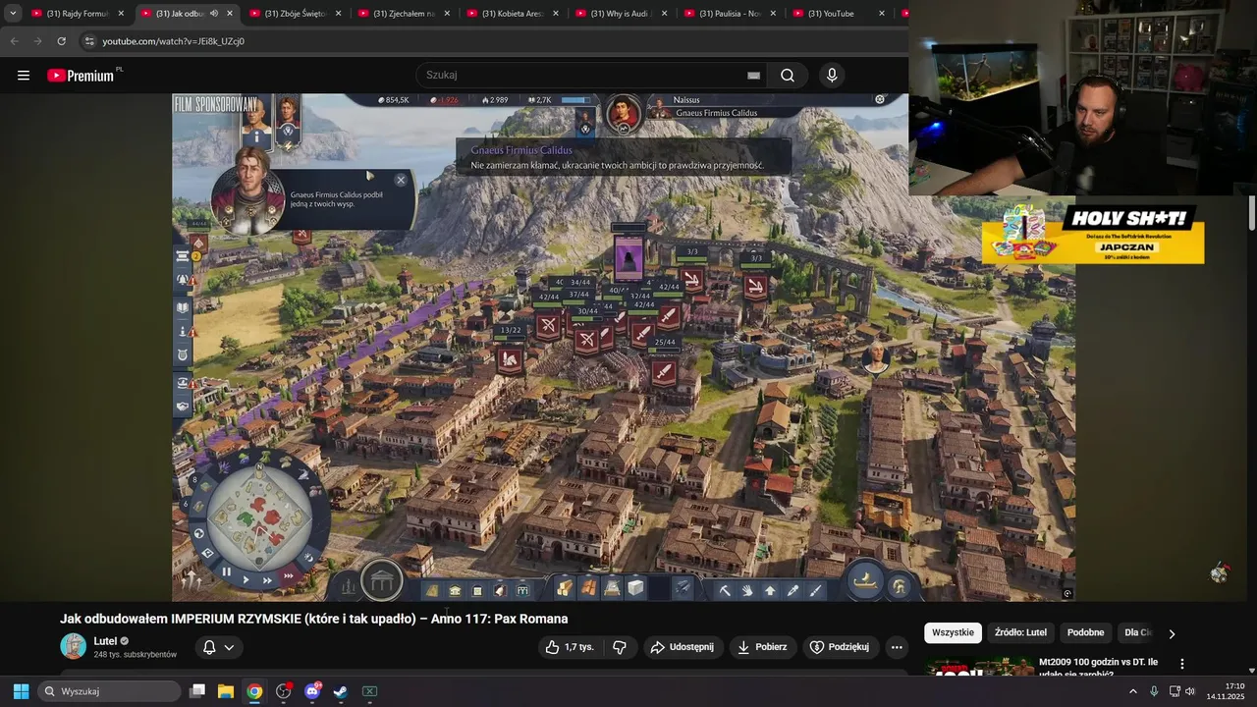Close the Rajdy Formuł tab
The image size is (1257, 707).
pos(121,14)
